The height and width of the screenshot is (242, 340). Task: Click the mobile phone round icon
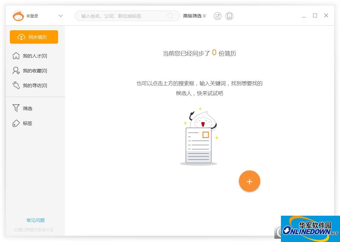229,16
